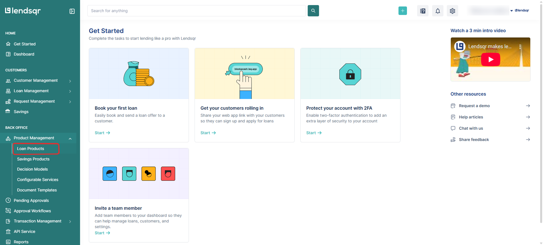Collapse the Product Management section
543x245 pixels.
[70, 138]
